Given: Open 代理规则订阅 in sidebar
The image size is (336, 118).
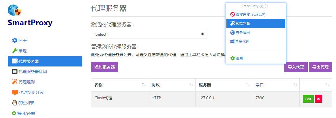Looking at the screenshot, I should tap(45, 92).
